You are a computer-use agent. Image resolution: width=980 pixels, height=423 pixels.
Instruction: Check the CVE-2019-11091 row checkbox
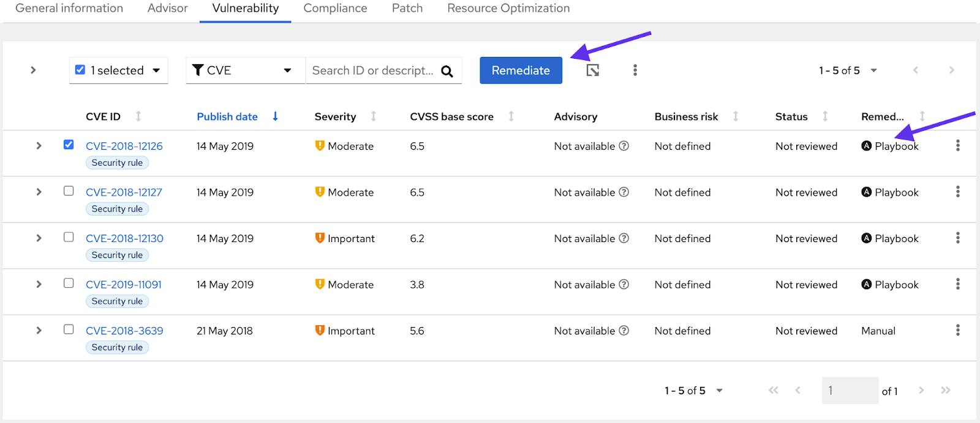[x=69, y=283]
